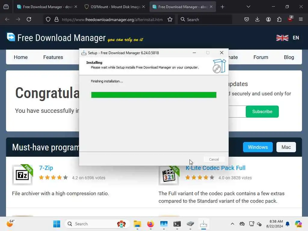Close the OSFMount tab
Screen dimensions: 308x231
point(143,7)
